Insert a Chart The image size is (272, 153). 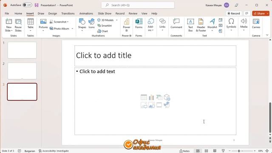point(103,31)
